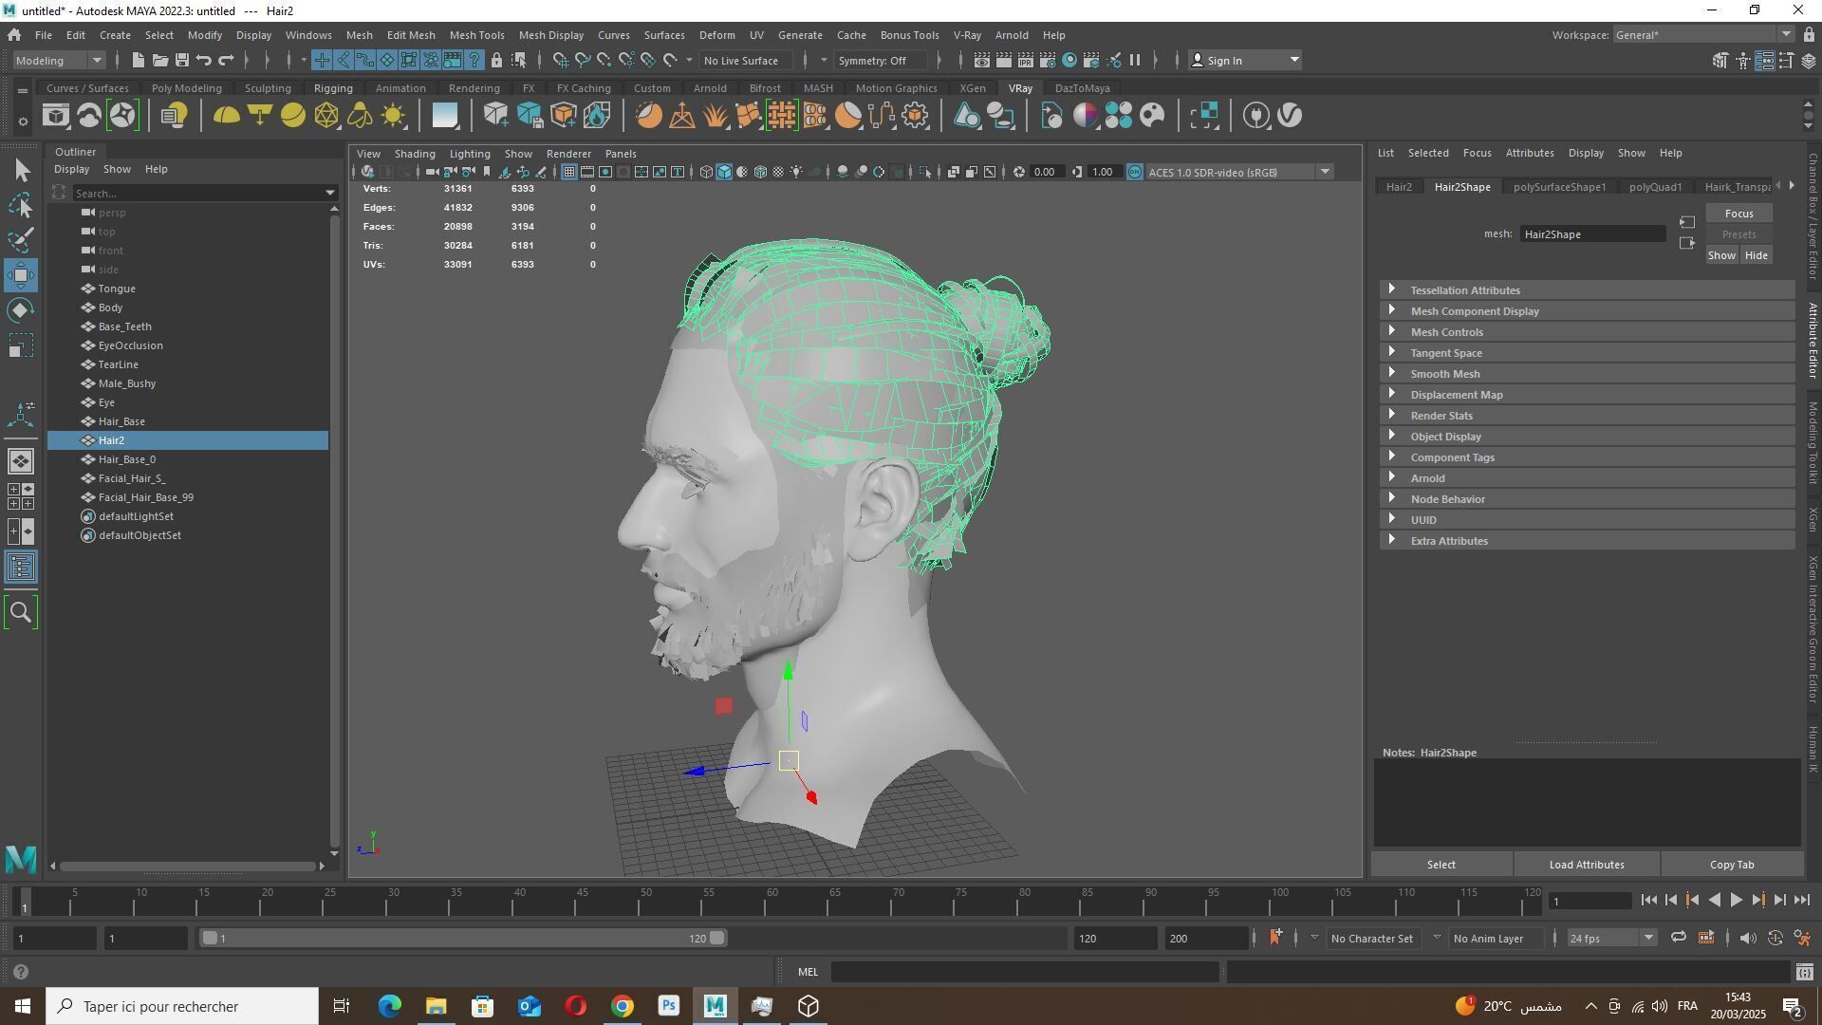Open the viewport Shading menu
Image resolution: width=1822 pixels, height=1025 pixels.
coord(415,154)
